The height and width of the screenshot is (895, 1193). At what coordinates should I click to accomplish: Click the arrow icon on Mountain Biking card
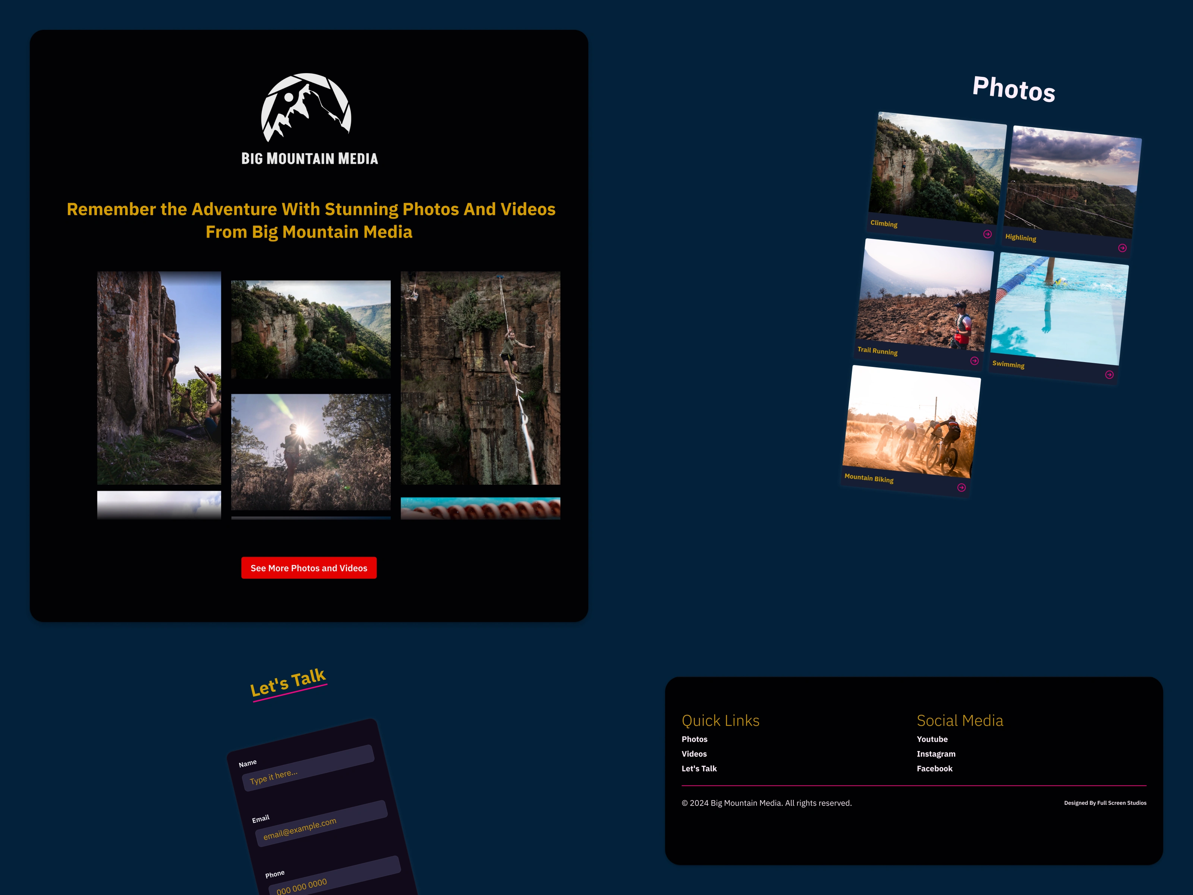[961, 488]
